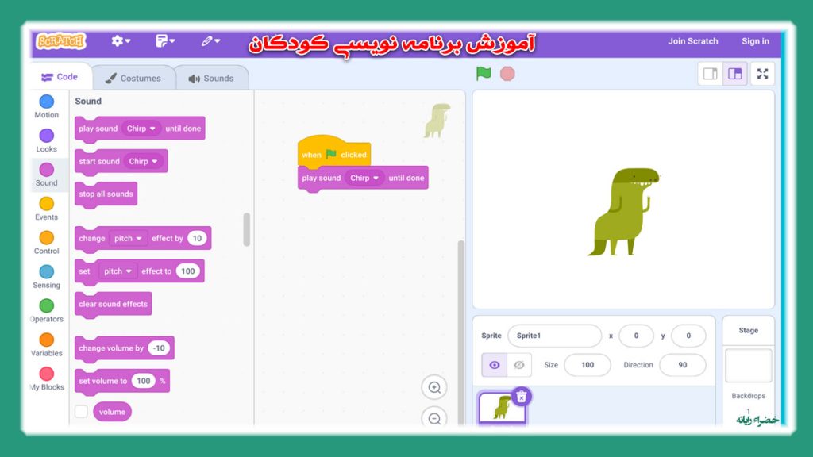Zoom in on the code workspace
The height and width of the screenshot is (457, 813).
434,387
